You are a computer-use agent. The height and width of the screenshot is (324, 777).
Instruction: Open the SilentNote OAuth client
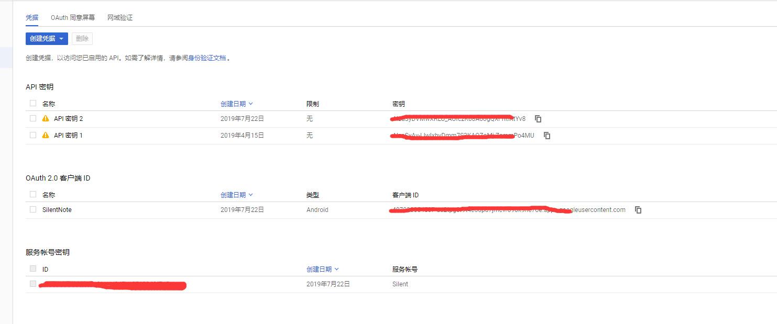point(57,210)
